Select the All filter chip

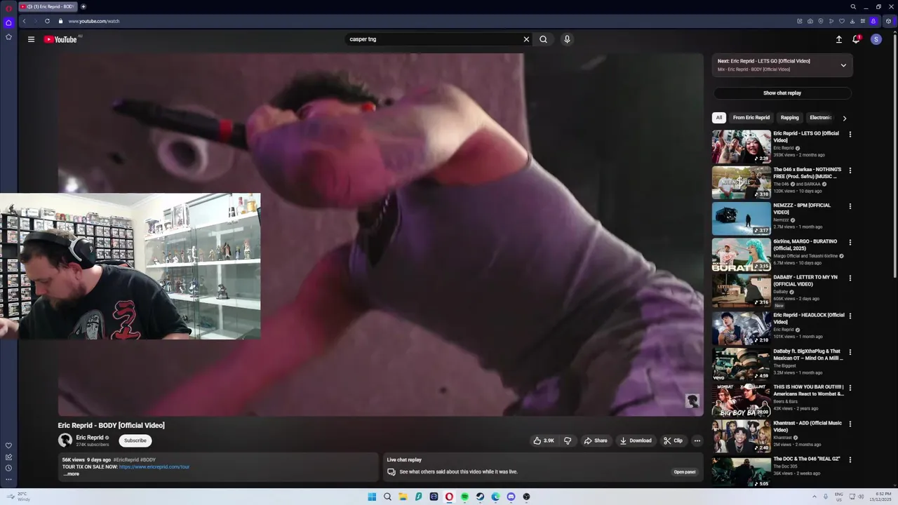718,118
